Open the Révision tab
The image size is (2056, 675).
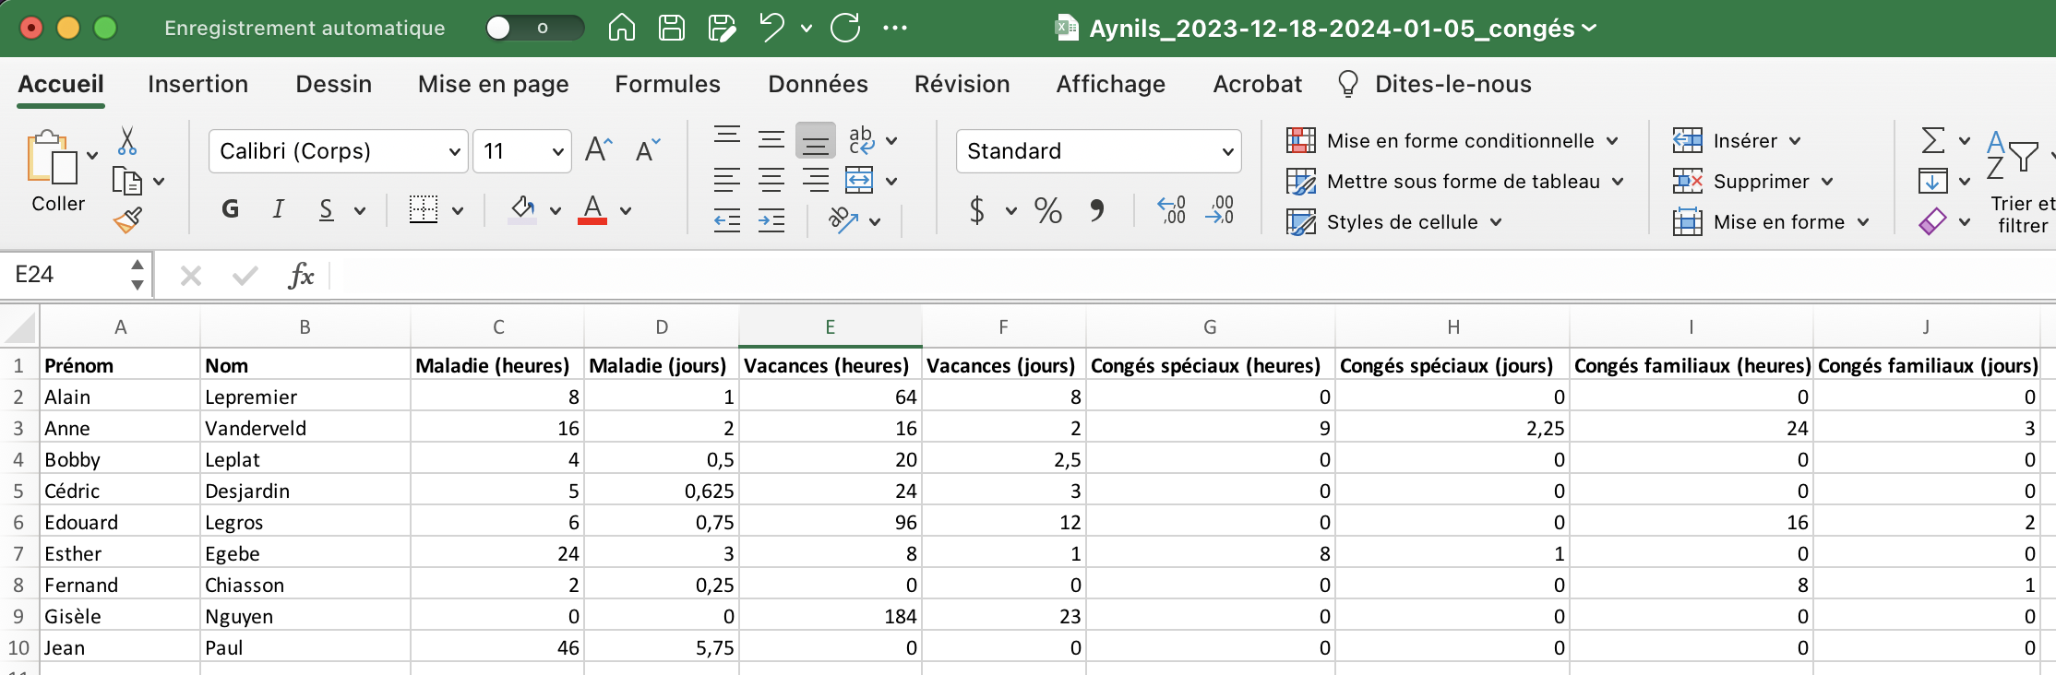pyautogui.click(x=962, y=84)
